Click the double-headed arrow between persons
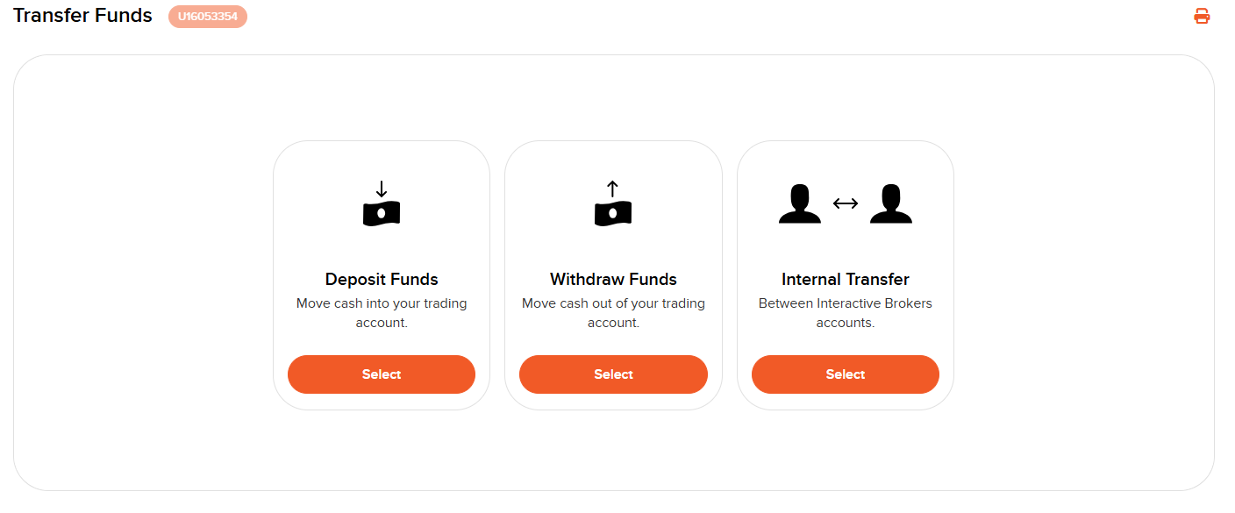1235x513 pixels. pyautogui.click(x=846, y=203)
